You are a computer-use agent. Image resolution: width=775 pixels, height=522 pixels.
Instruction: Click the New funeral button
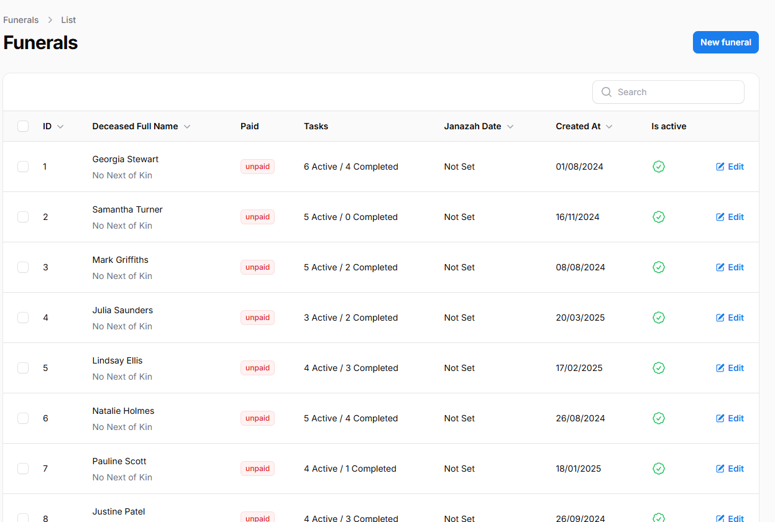[x=725, y=42]
